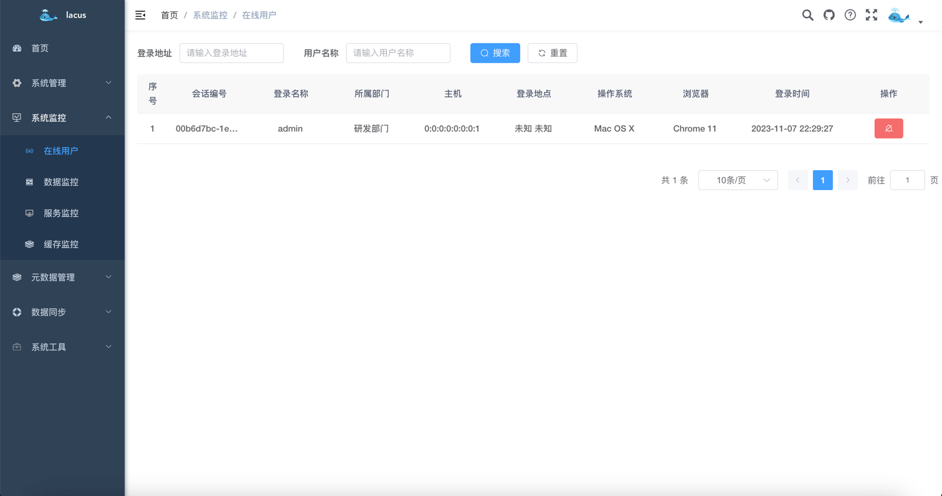Open help via the question mark icon
This screenshot has height=496, width=942.
[850, 15]
